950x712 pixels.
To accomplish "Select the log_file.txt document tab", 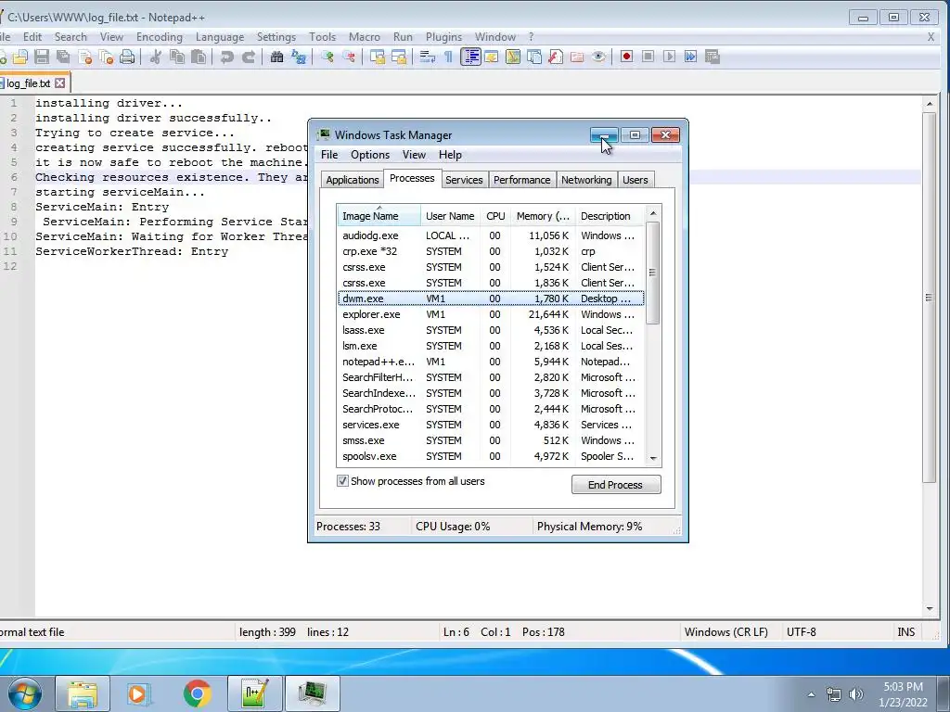I will pyautogui.click(x=29, y=83).
